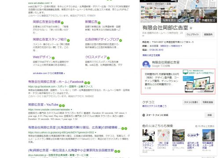Image resolution: width=220 pixels, height=158 pixels.
Task: Click the green checkmark by 岡部広告室会社概要
Action: pyautogui.click(x=62, y=23)
